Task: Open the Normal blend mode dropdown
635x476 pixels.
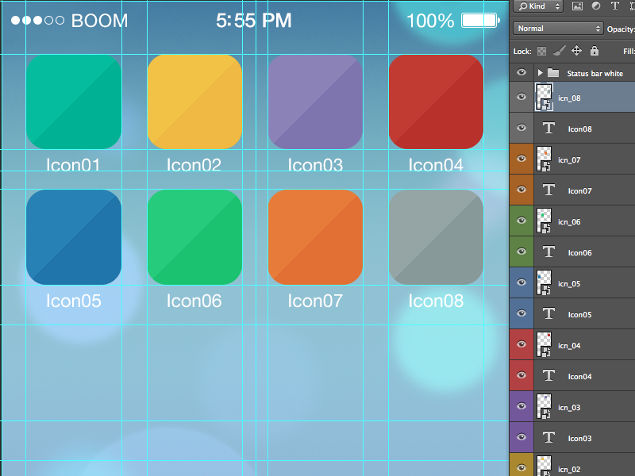Action: point(558,29)
